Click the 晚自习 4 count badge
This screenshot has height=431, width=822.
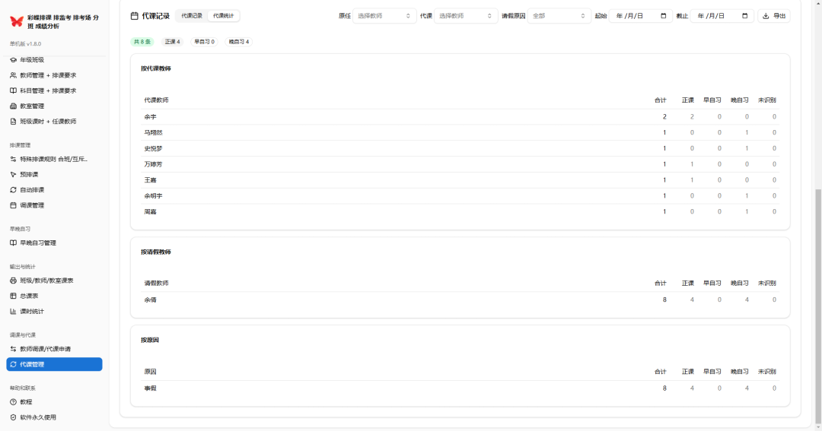pyautogui.click(x=238, y=42)
